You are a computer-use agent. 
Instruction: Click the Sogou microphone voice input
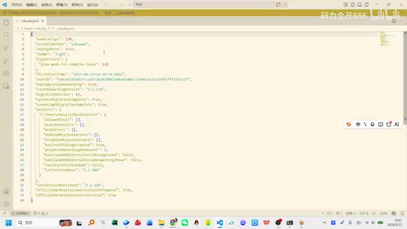pos(373,125)
